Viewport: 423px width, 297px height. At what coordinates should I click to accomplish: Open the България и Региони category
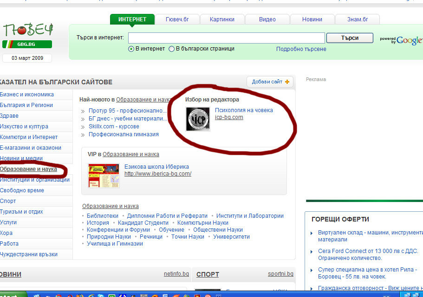pyautogui.click(x=26, y=105)
